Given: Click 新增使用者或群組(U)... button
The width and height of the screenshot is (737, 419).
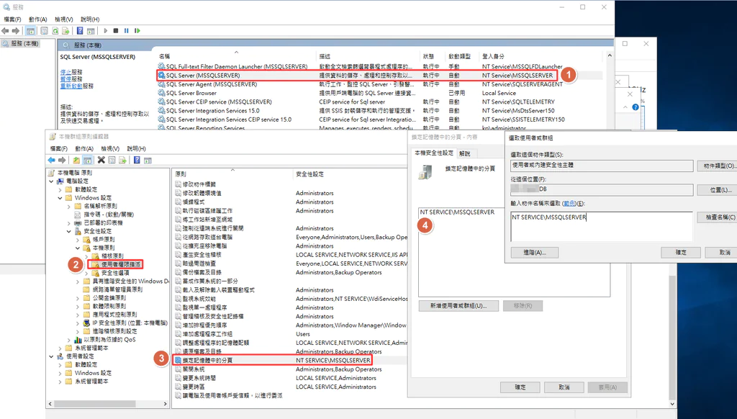Looking at the screenshot, I should coord(458,306).
